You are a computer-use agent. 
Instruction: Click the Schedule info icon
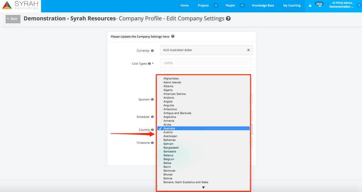click(152, 117)
